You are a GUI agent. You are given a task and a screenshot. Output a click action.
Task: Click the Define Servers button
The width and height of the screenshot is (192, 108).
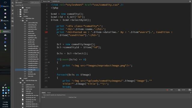pyautogui.click(x=35, y=2)
